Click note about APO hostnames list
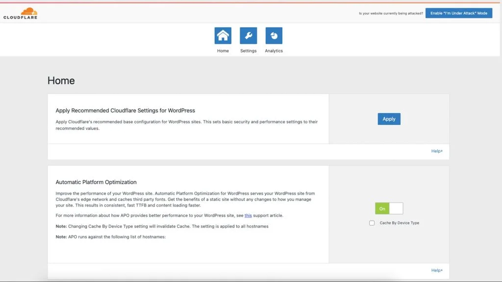502x282 pixels. click(x=111, y=237)
